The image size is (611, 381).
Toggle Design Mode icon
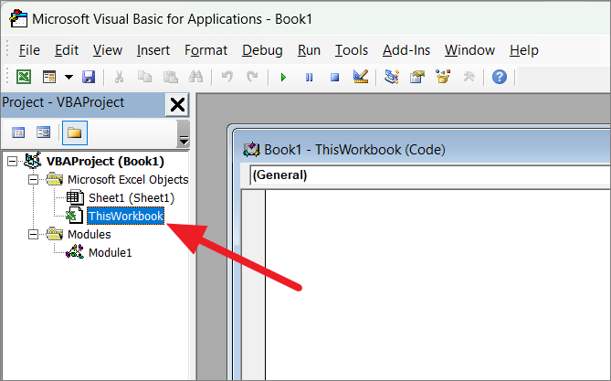coord(361,77)
